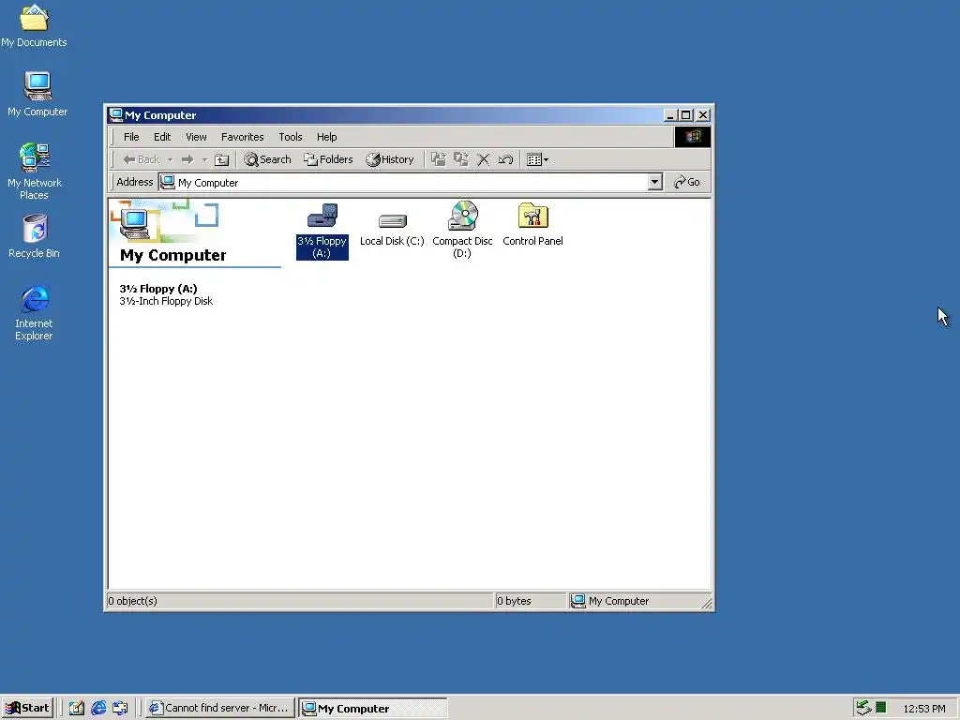
Task: Show the Folders pane
Action: (328, 159)
